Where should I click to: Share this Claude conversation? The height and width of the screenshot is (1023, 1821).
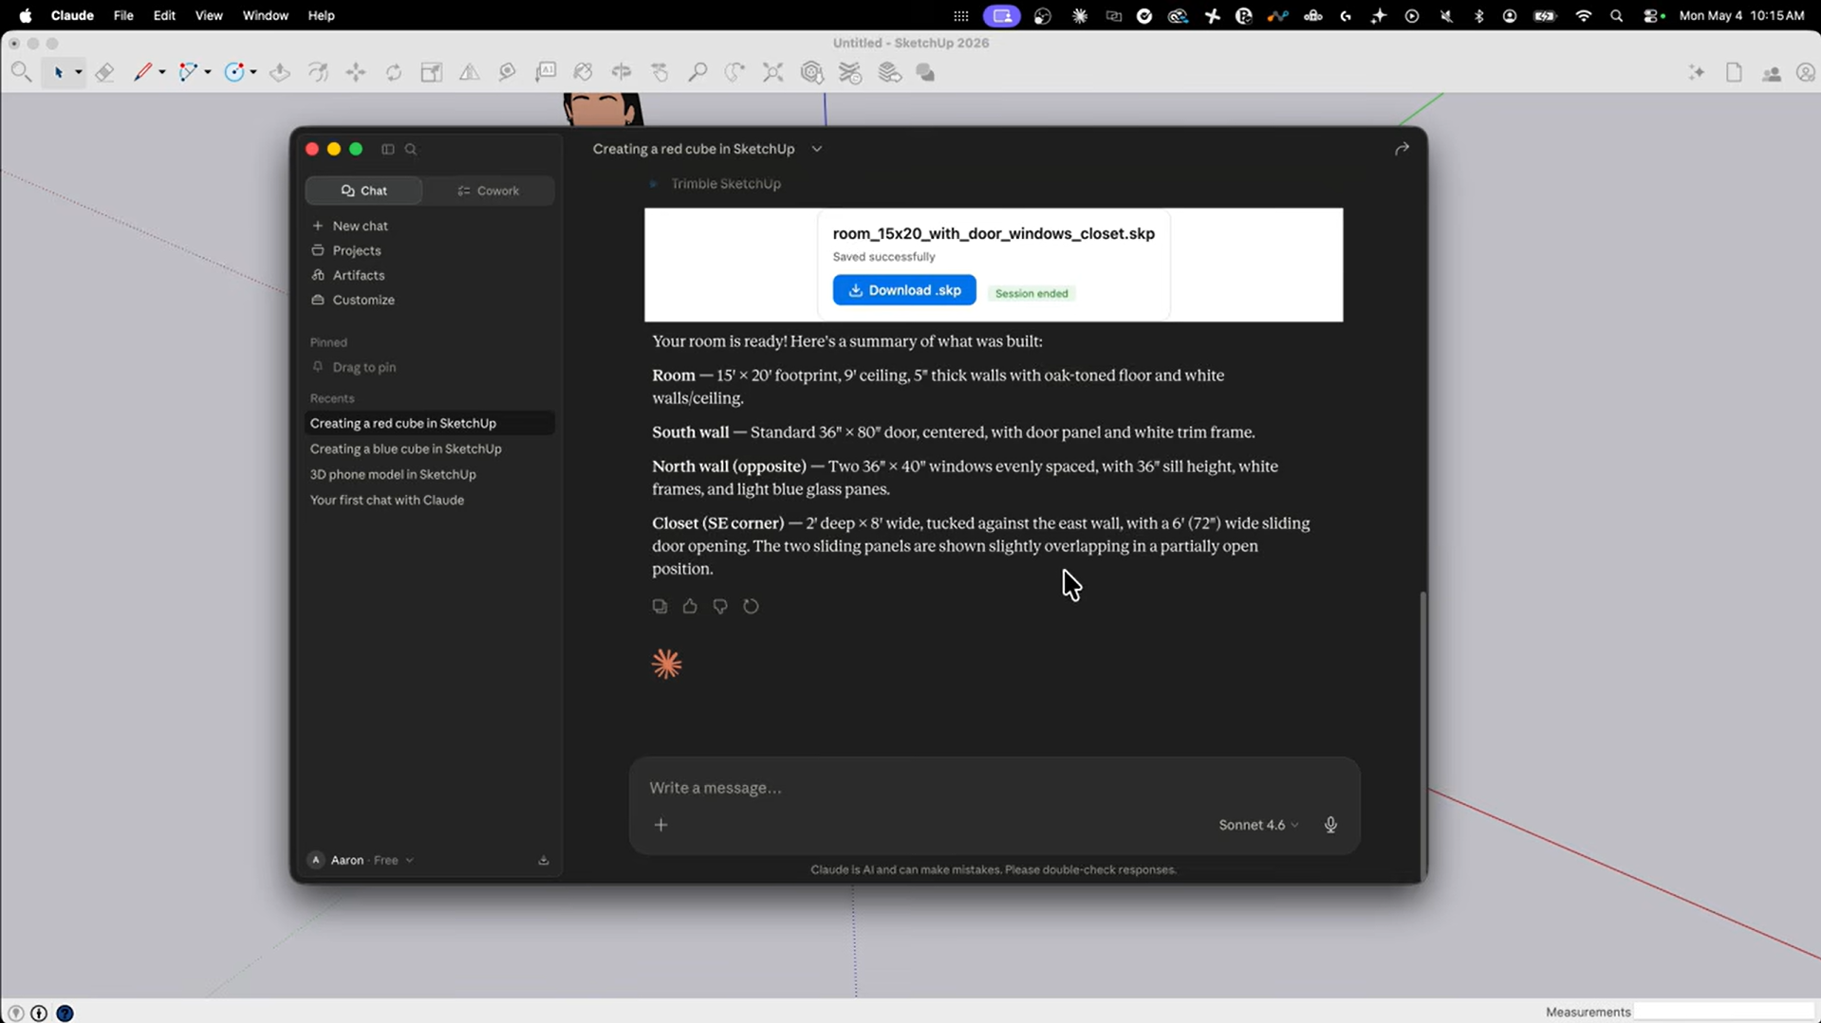click(x=1402, y=149)
